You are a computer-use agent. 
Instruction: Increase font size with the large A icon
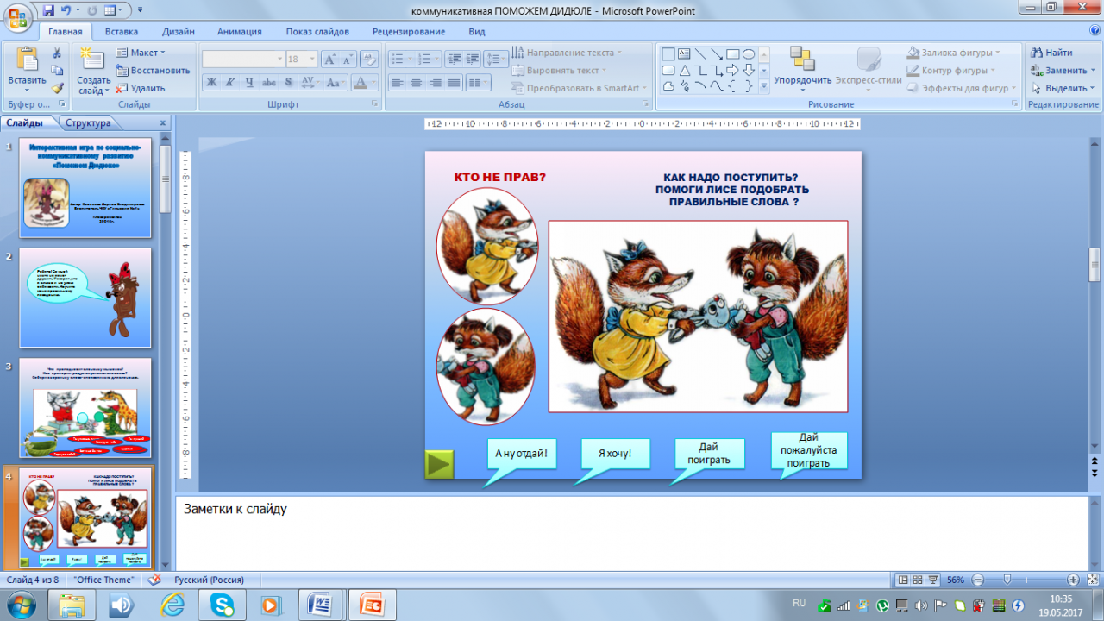330,60
